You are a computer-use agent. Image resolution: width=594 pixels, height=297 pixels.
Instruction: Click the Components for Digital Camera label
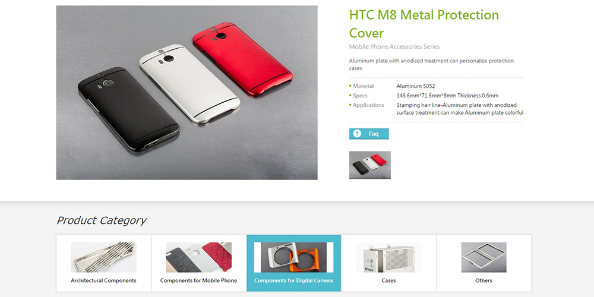click(x=293, y=281)
